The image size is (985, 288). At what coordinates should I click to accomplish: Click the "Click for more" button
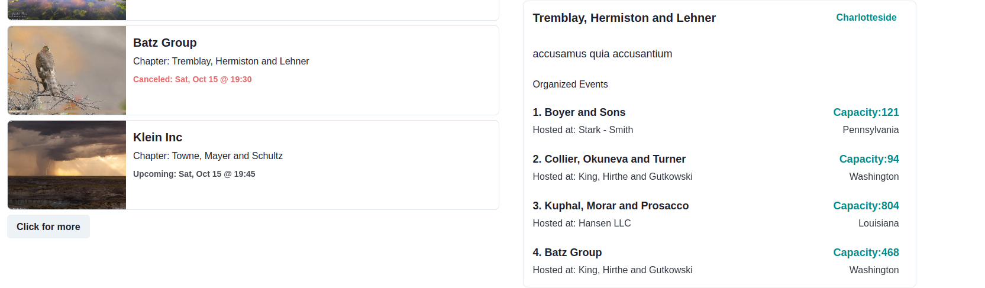click(x=49, y=227)
